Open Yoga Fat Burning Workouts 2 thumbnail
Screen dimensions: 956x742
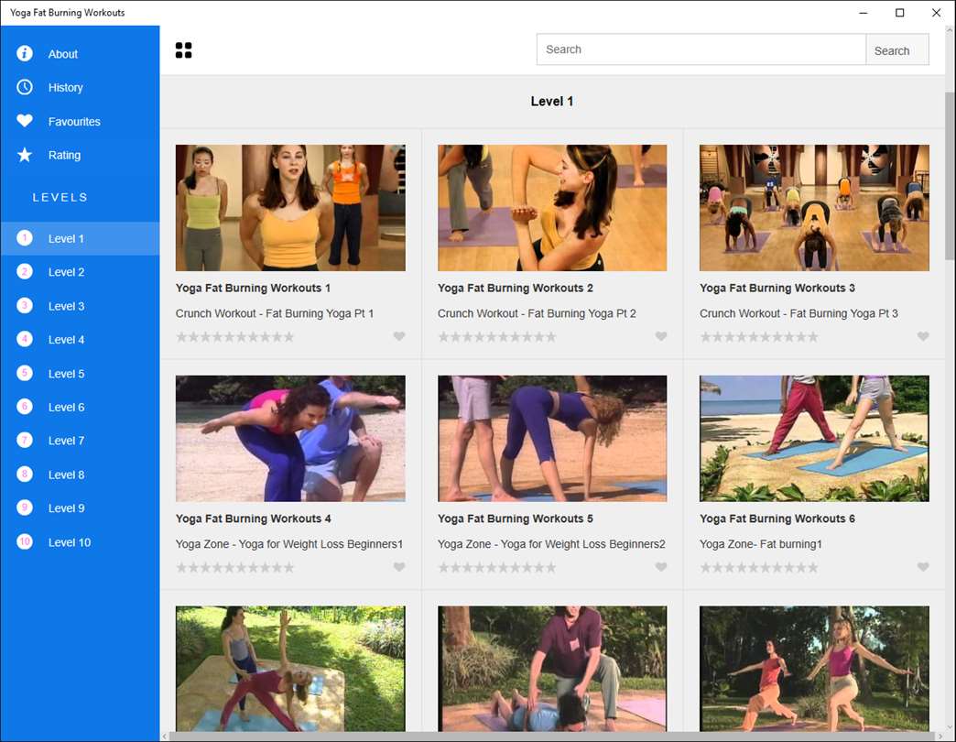pos(552,207)
